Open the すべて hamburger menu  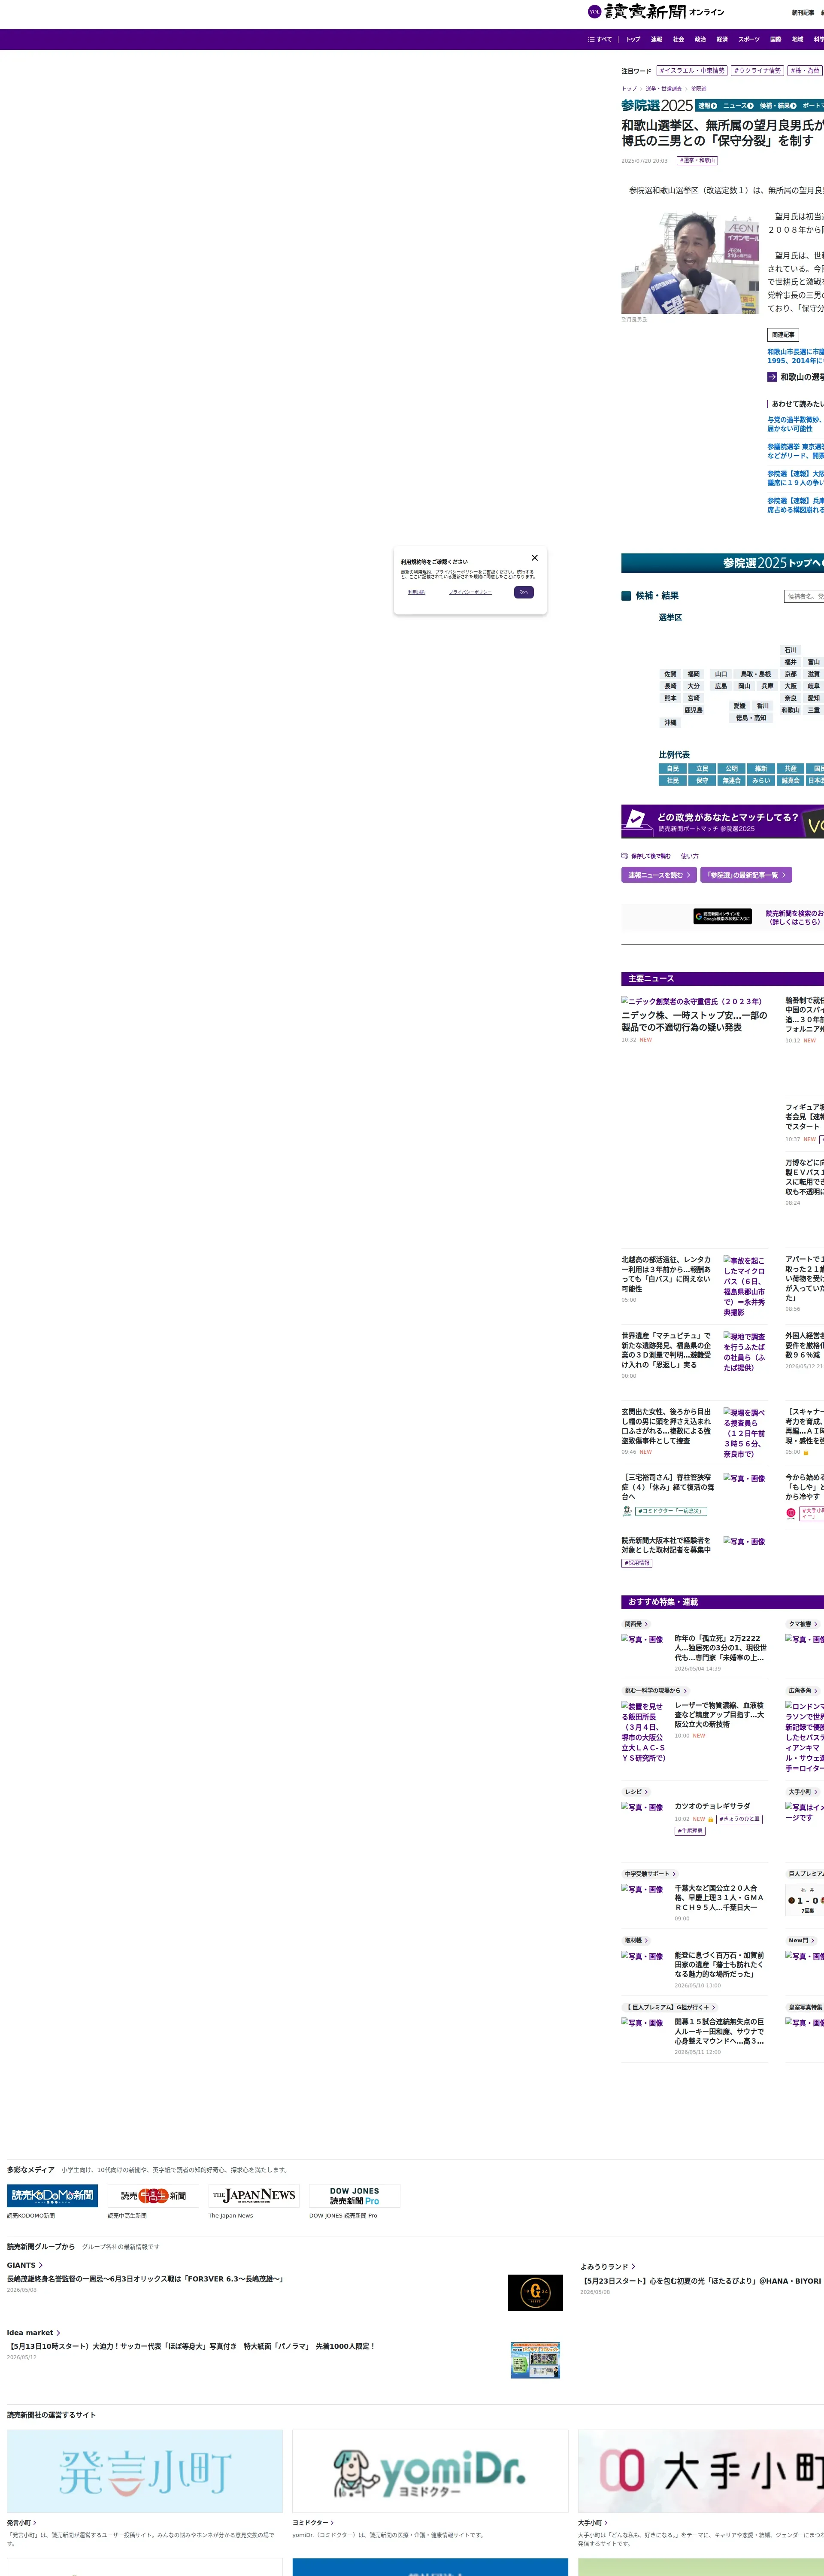[x=600, y=40]
